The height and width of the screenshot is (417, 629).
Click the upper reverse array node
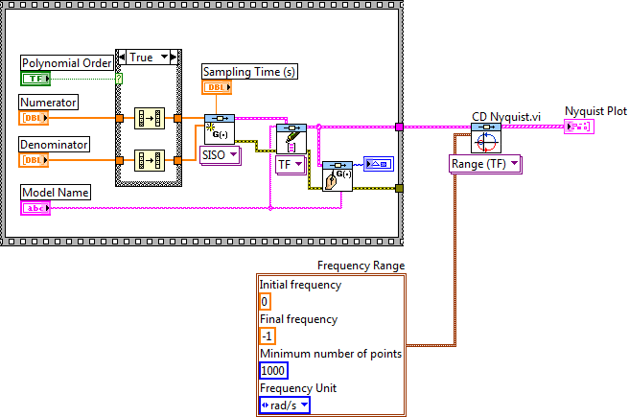coord(150,118)
